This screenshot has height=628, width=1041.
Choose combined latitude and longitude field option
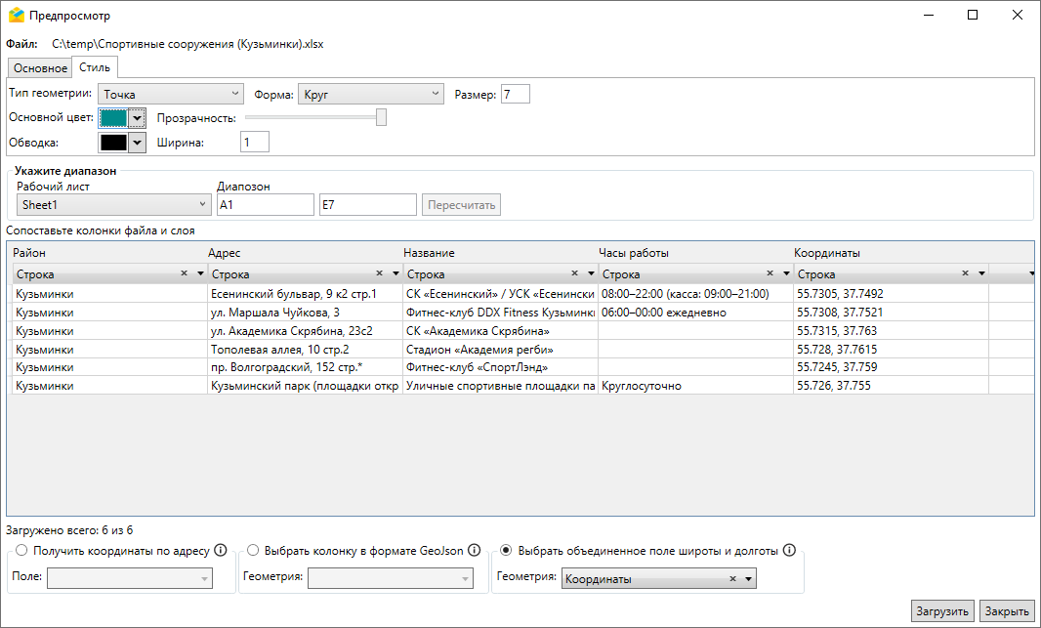(506, 551)
